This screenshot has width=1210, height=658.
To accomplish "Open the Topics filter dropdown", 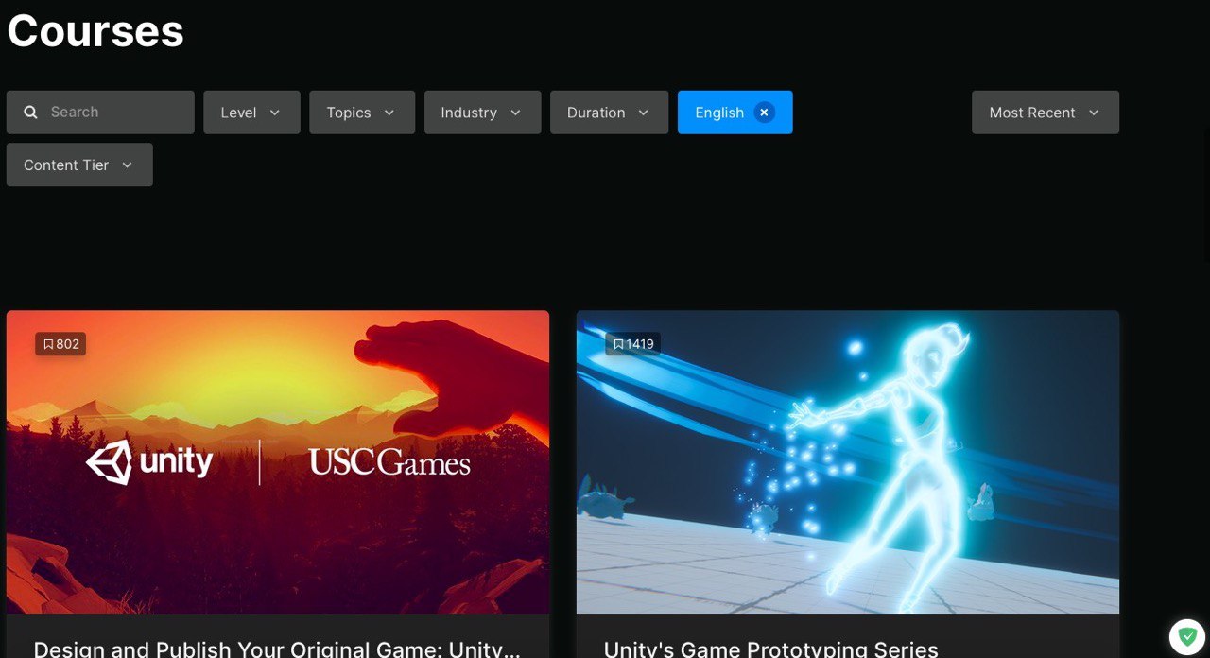I will click(362, 112).
